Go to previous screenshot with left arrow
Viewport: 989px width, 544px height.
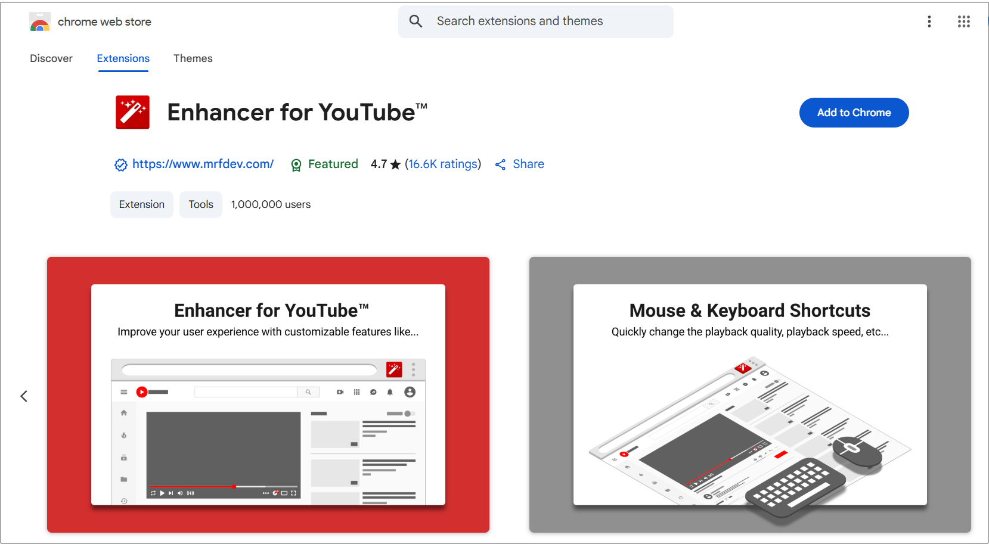(x=24, y=396)
